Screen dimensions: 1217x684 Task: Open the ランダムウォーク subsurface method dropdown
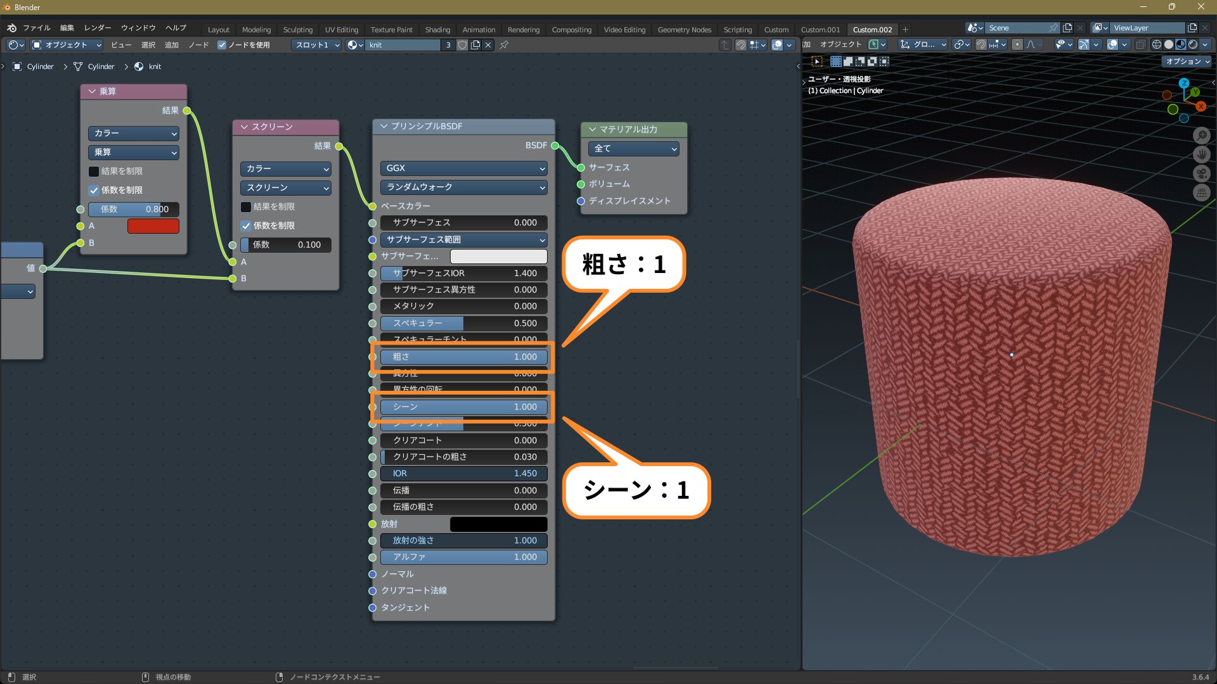coord(463,187)
